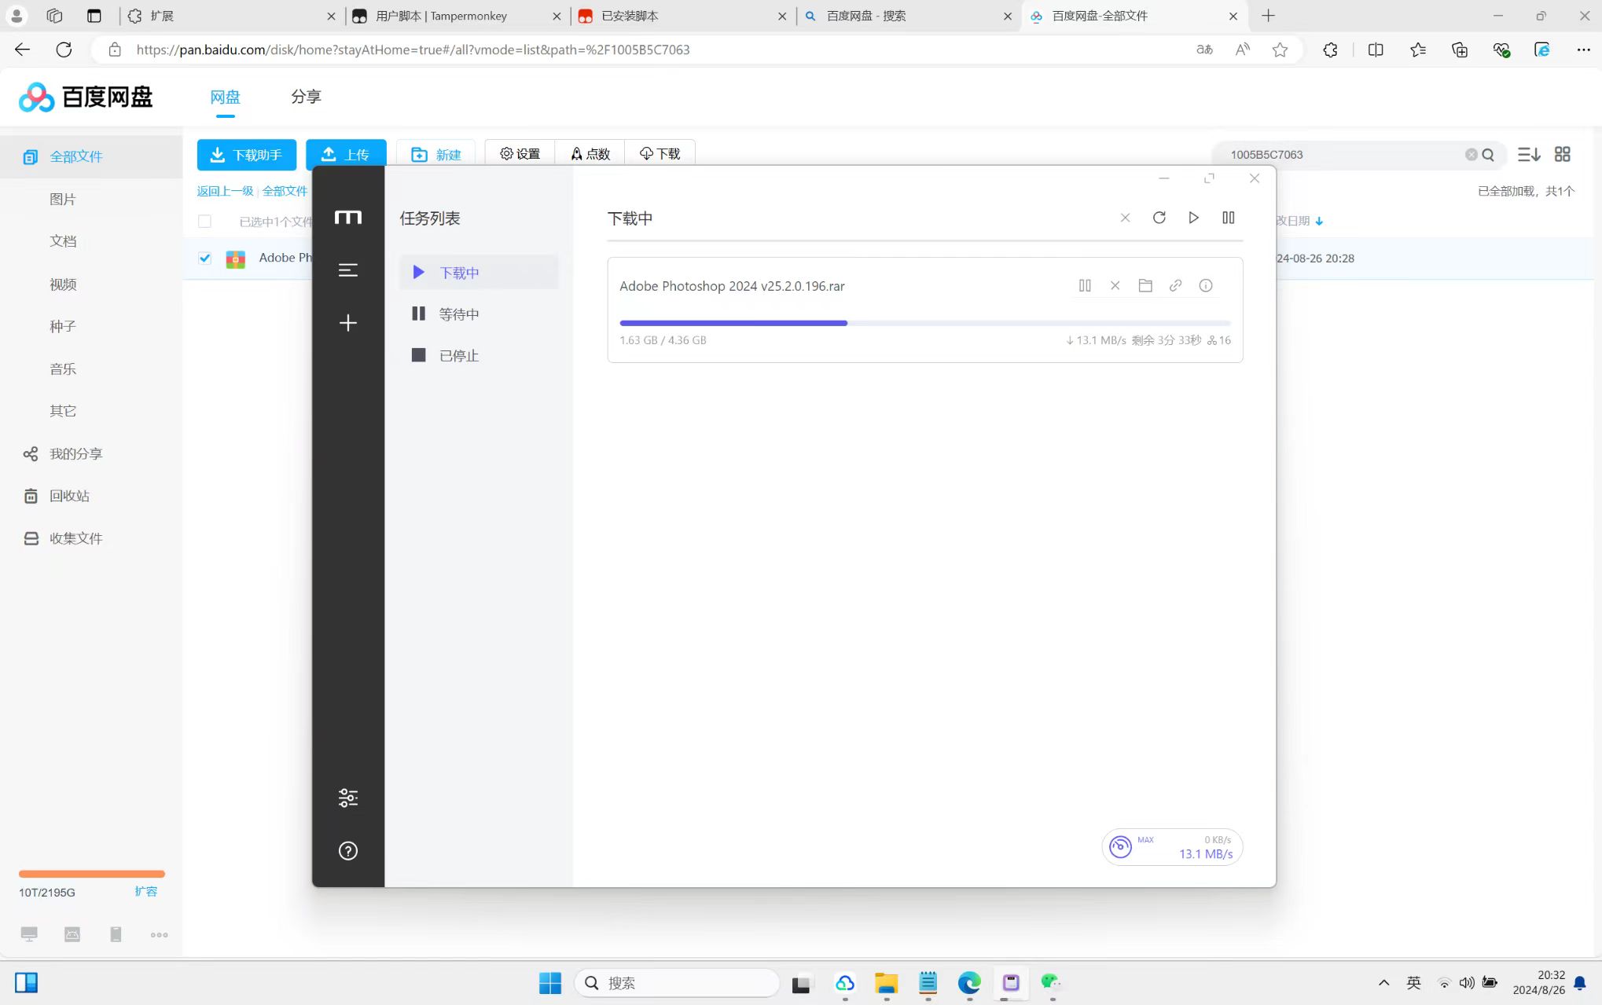Show task info for the Photoshop download
1602x1005 pixels.
coord(1205,286)
